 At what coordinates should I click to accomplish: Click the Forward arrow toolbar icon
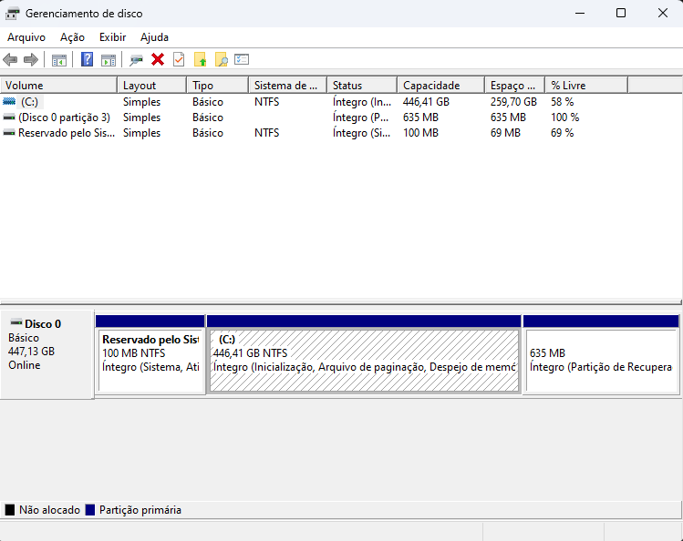(30, 59)
